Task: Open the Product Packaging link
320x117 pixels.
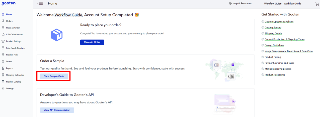Action: tap(275, 75)
